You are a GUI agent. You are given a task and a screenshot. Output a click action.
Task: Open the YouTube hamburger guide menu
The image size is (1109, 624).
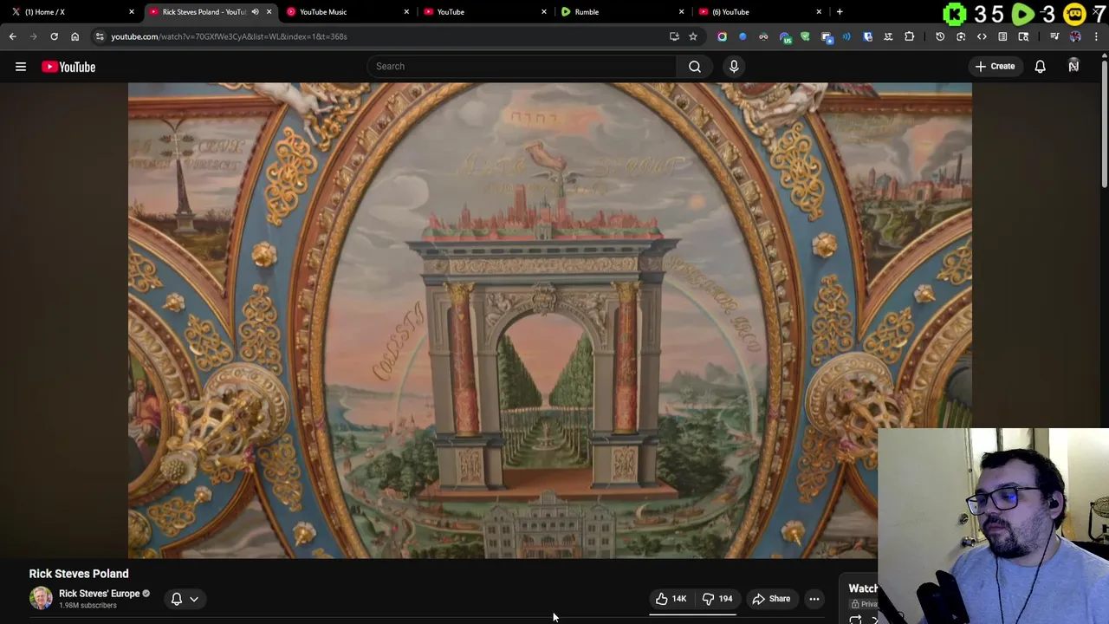coord(21,67)
